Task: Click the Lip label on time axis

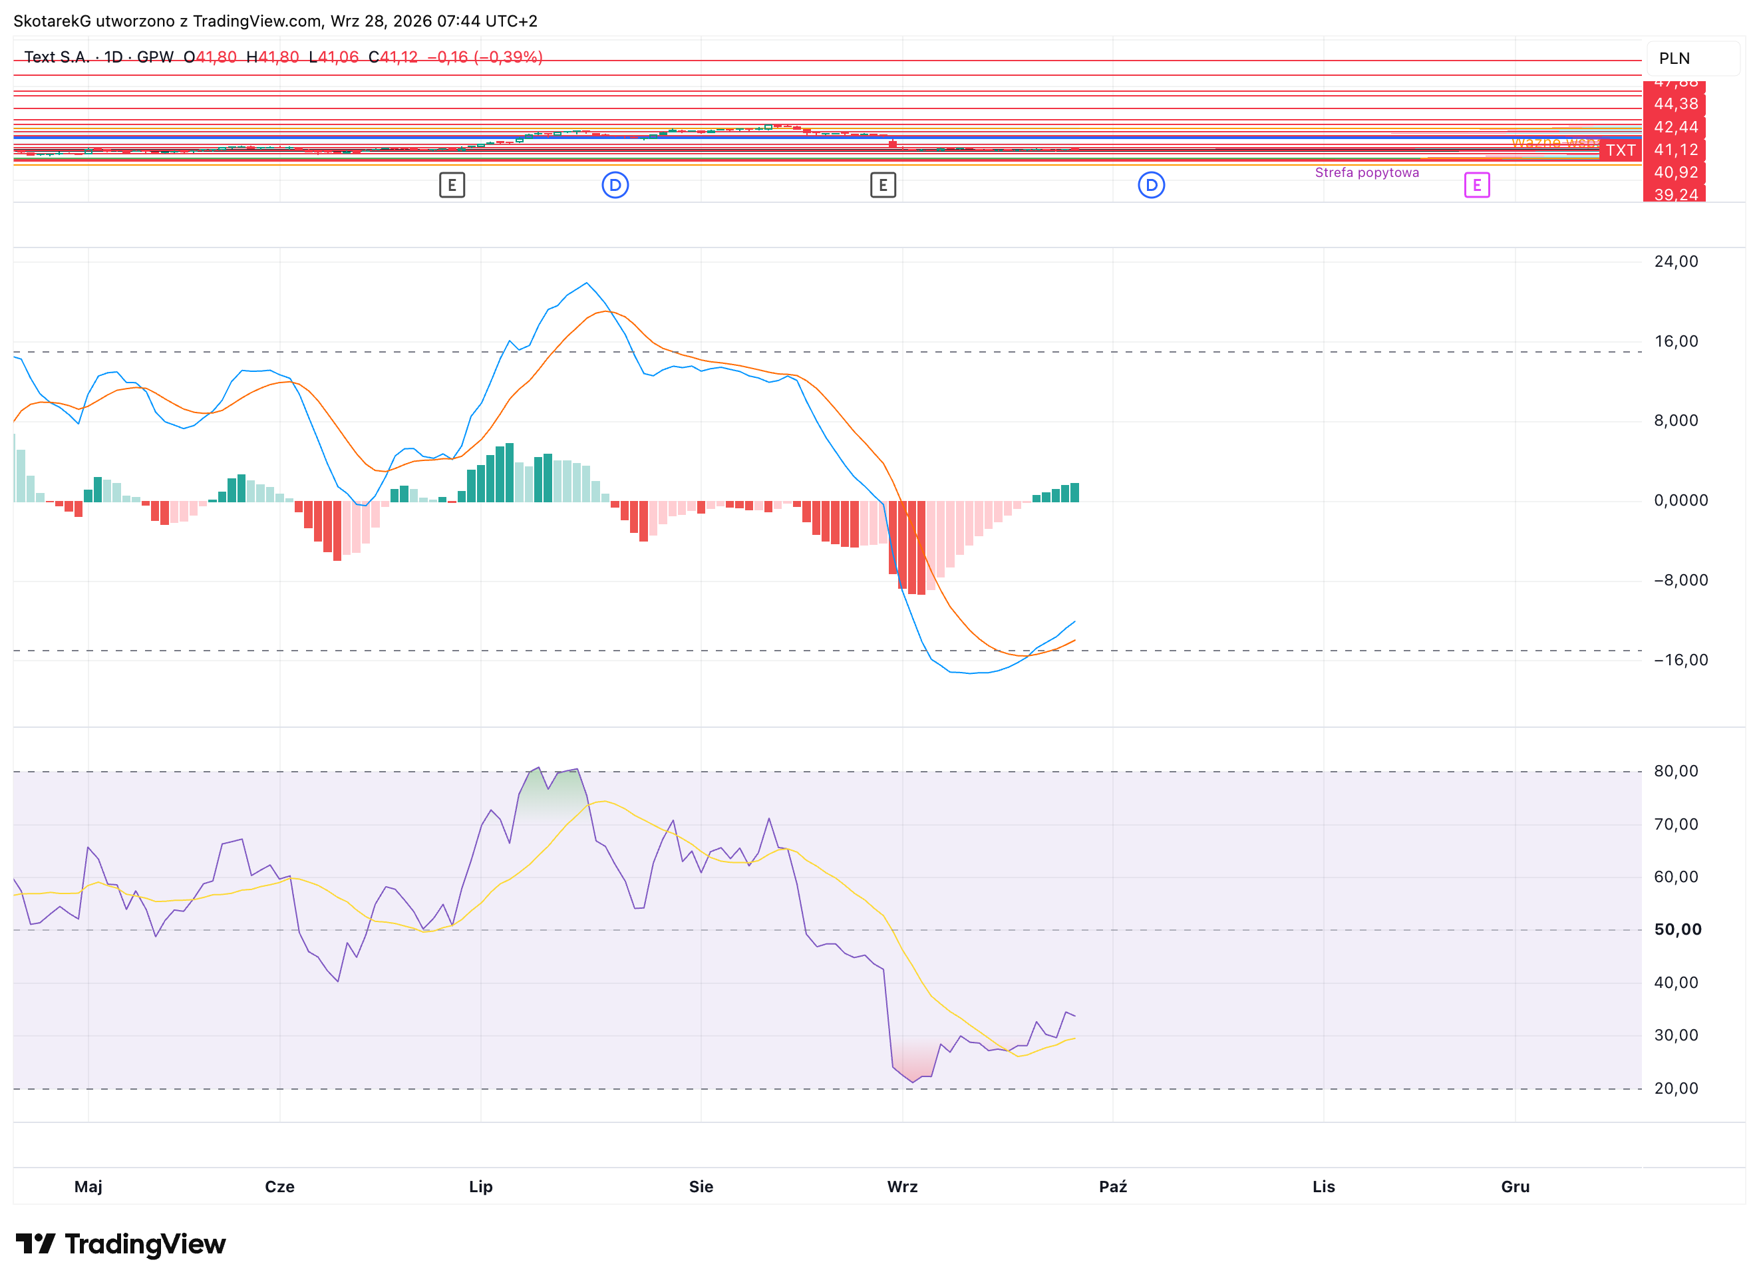Action: click(480, 1187)
